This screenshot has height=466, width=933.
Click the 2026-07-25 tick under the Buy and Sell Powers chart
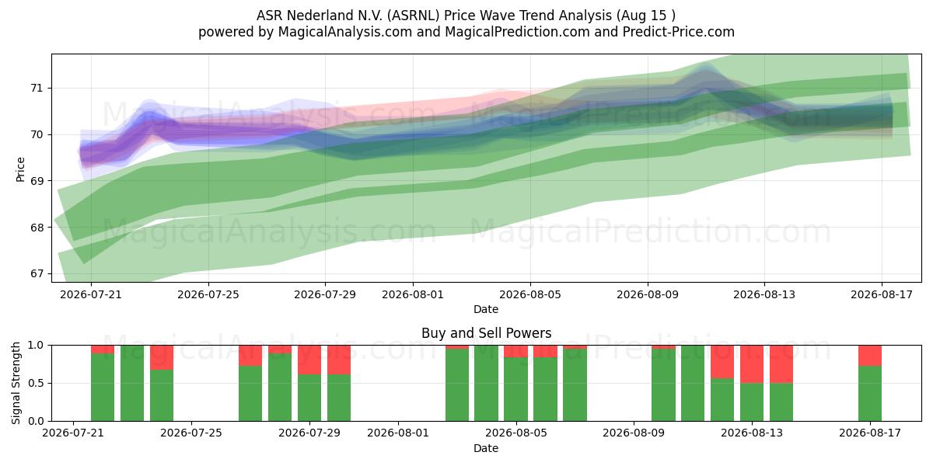click(x=191, y=433)
